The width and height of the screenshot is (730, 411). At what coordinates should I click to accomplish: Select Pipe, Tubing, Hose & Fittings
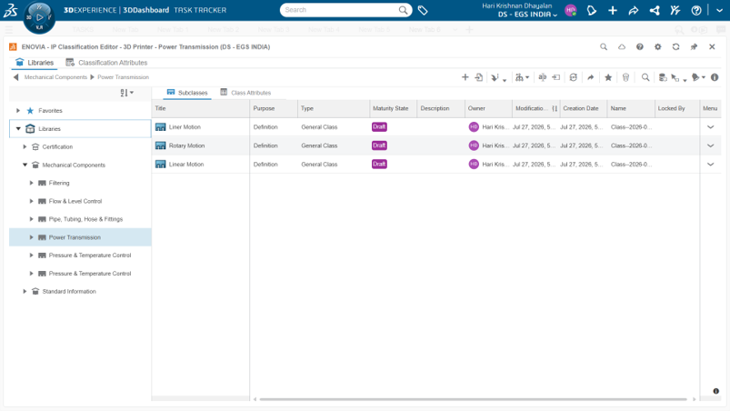coord(85,219)
